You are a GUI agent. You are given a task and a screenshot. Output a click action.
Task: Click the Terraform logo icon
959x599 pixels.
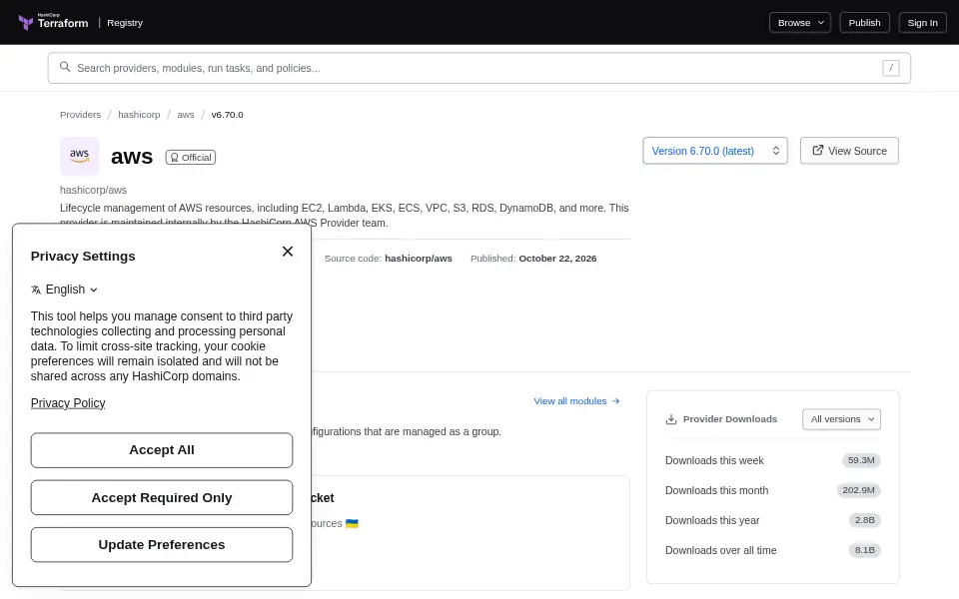pos(26,23)
